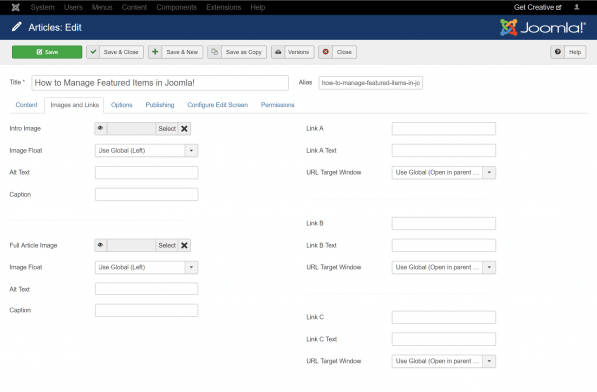This screenshot has width=597, height=392.
Task: Switch to the Permissions tab
Action: [278, 105]
